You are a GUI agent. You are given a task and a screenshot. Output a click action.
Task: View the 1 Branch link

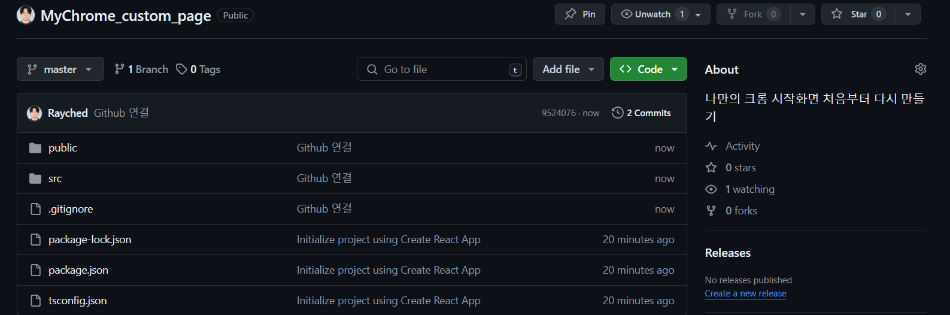[141, 69]
